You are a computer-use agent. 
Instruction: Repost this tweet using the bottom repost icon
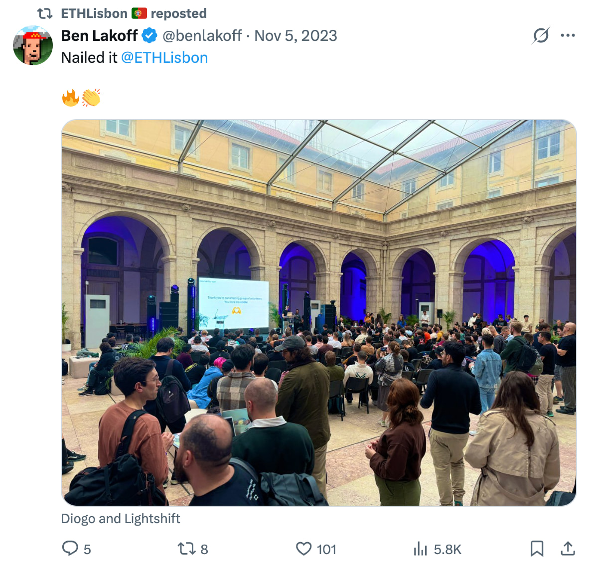click(x=186, y=549)
